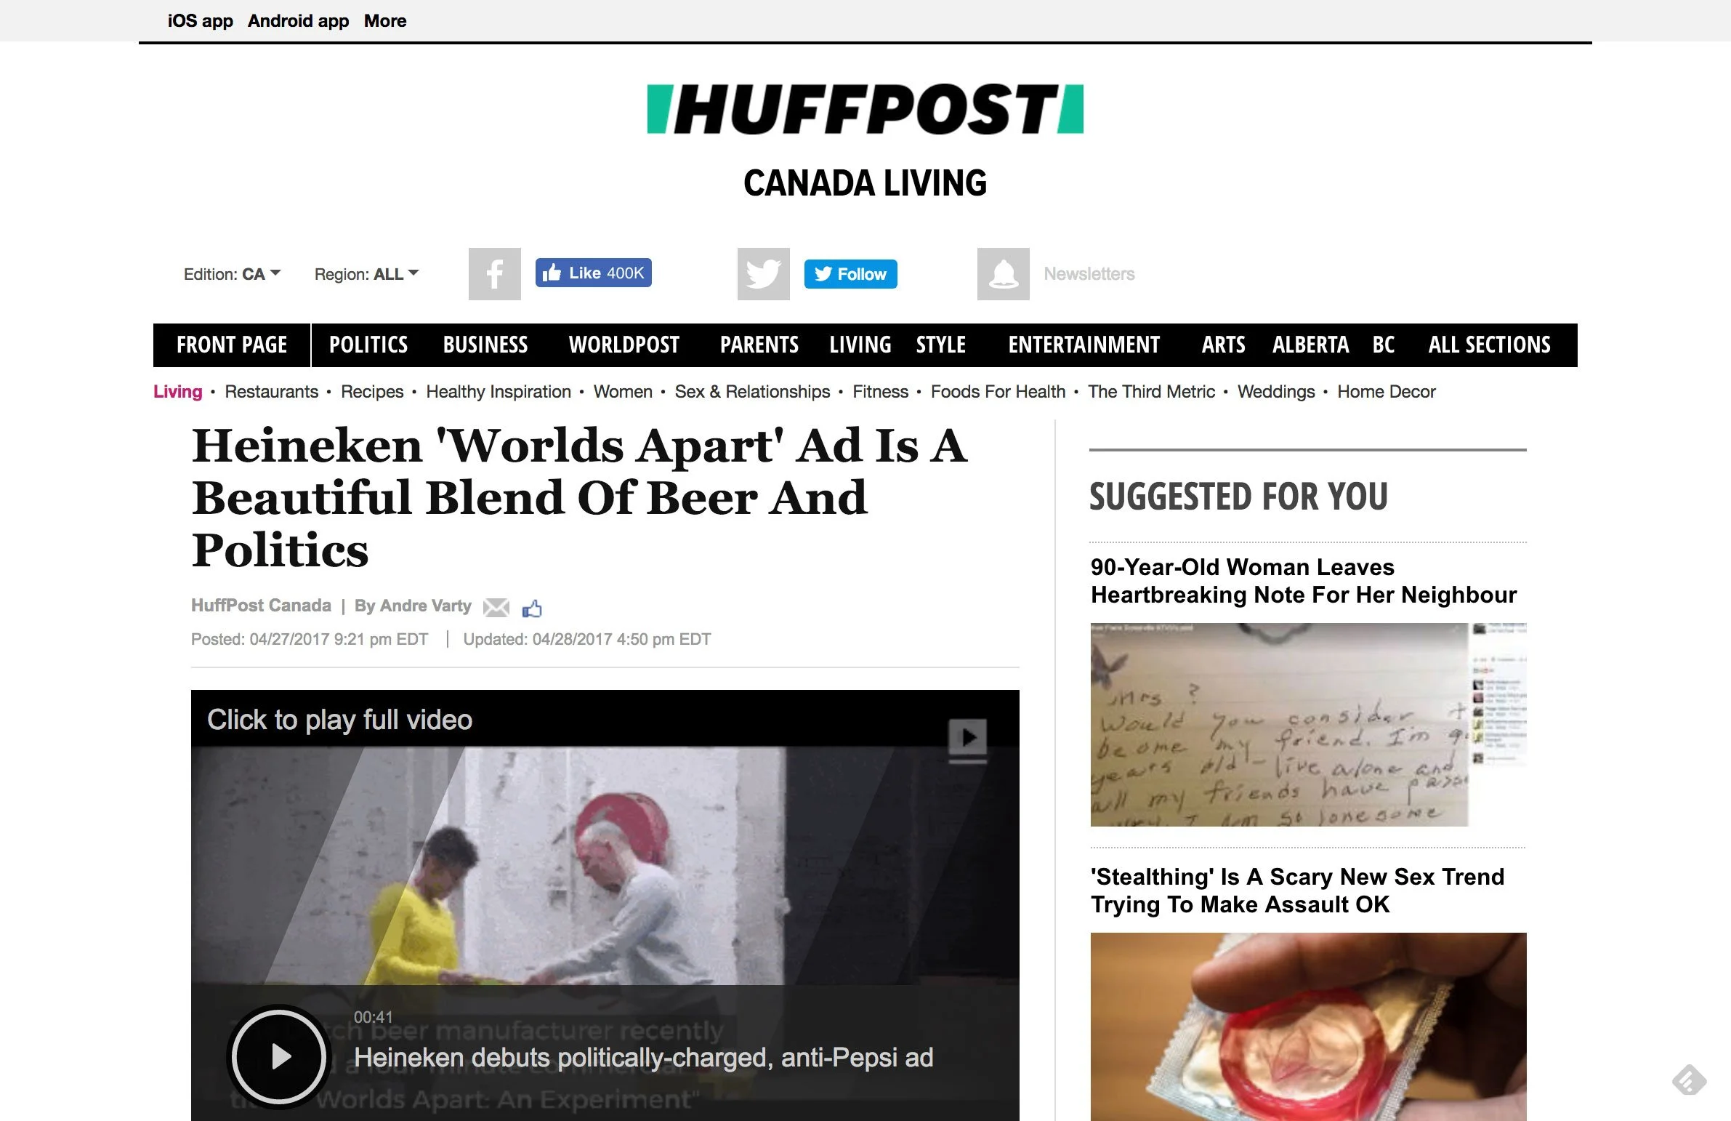Click the Twitter Follow button

pyautogui.click(x=851, y=274)
